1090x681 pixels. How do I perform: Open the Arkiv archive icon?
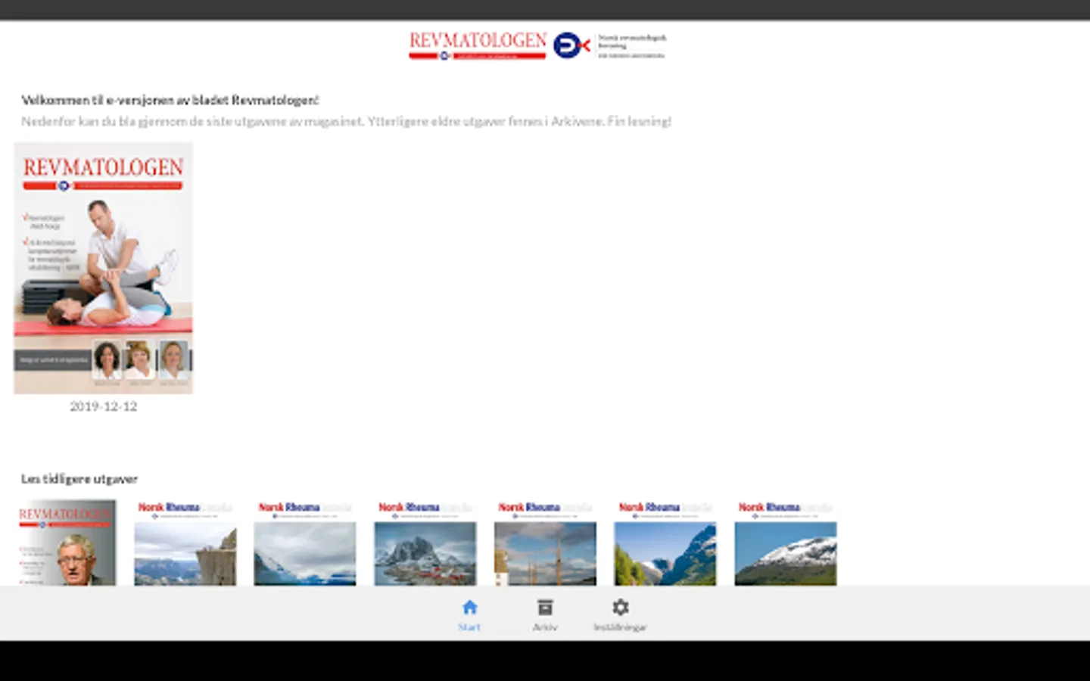click(x=545, y=608)
